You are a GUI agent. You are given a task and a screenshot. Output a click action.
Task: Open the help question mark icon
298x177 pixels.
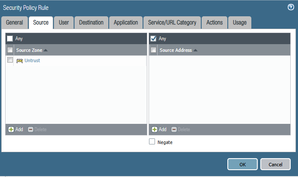291,7
